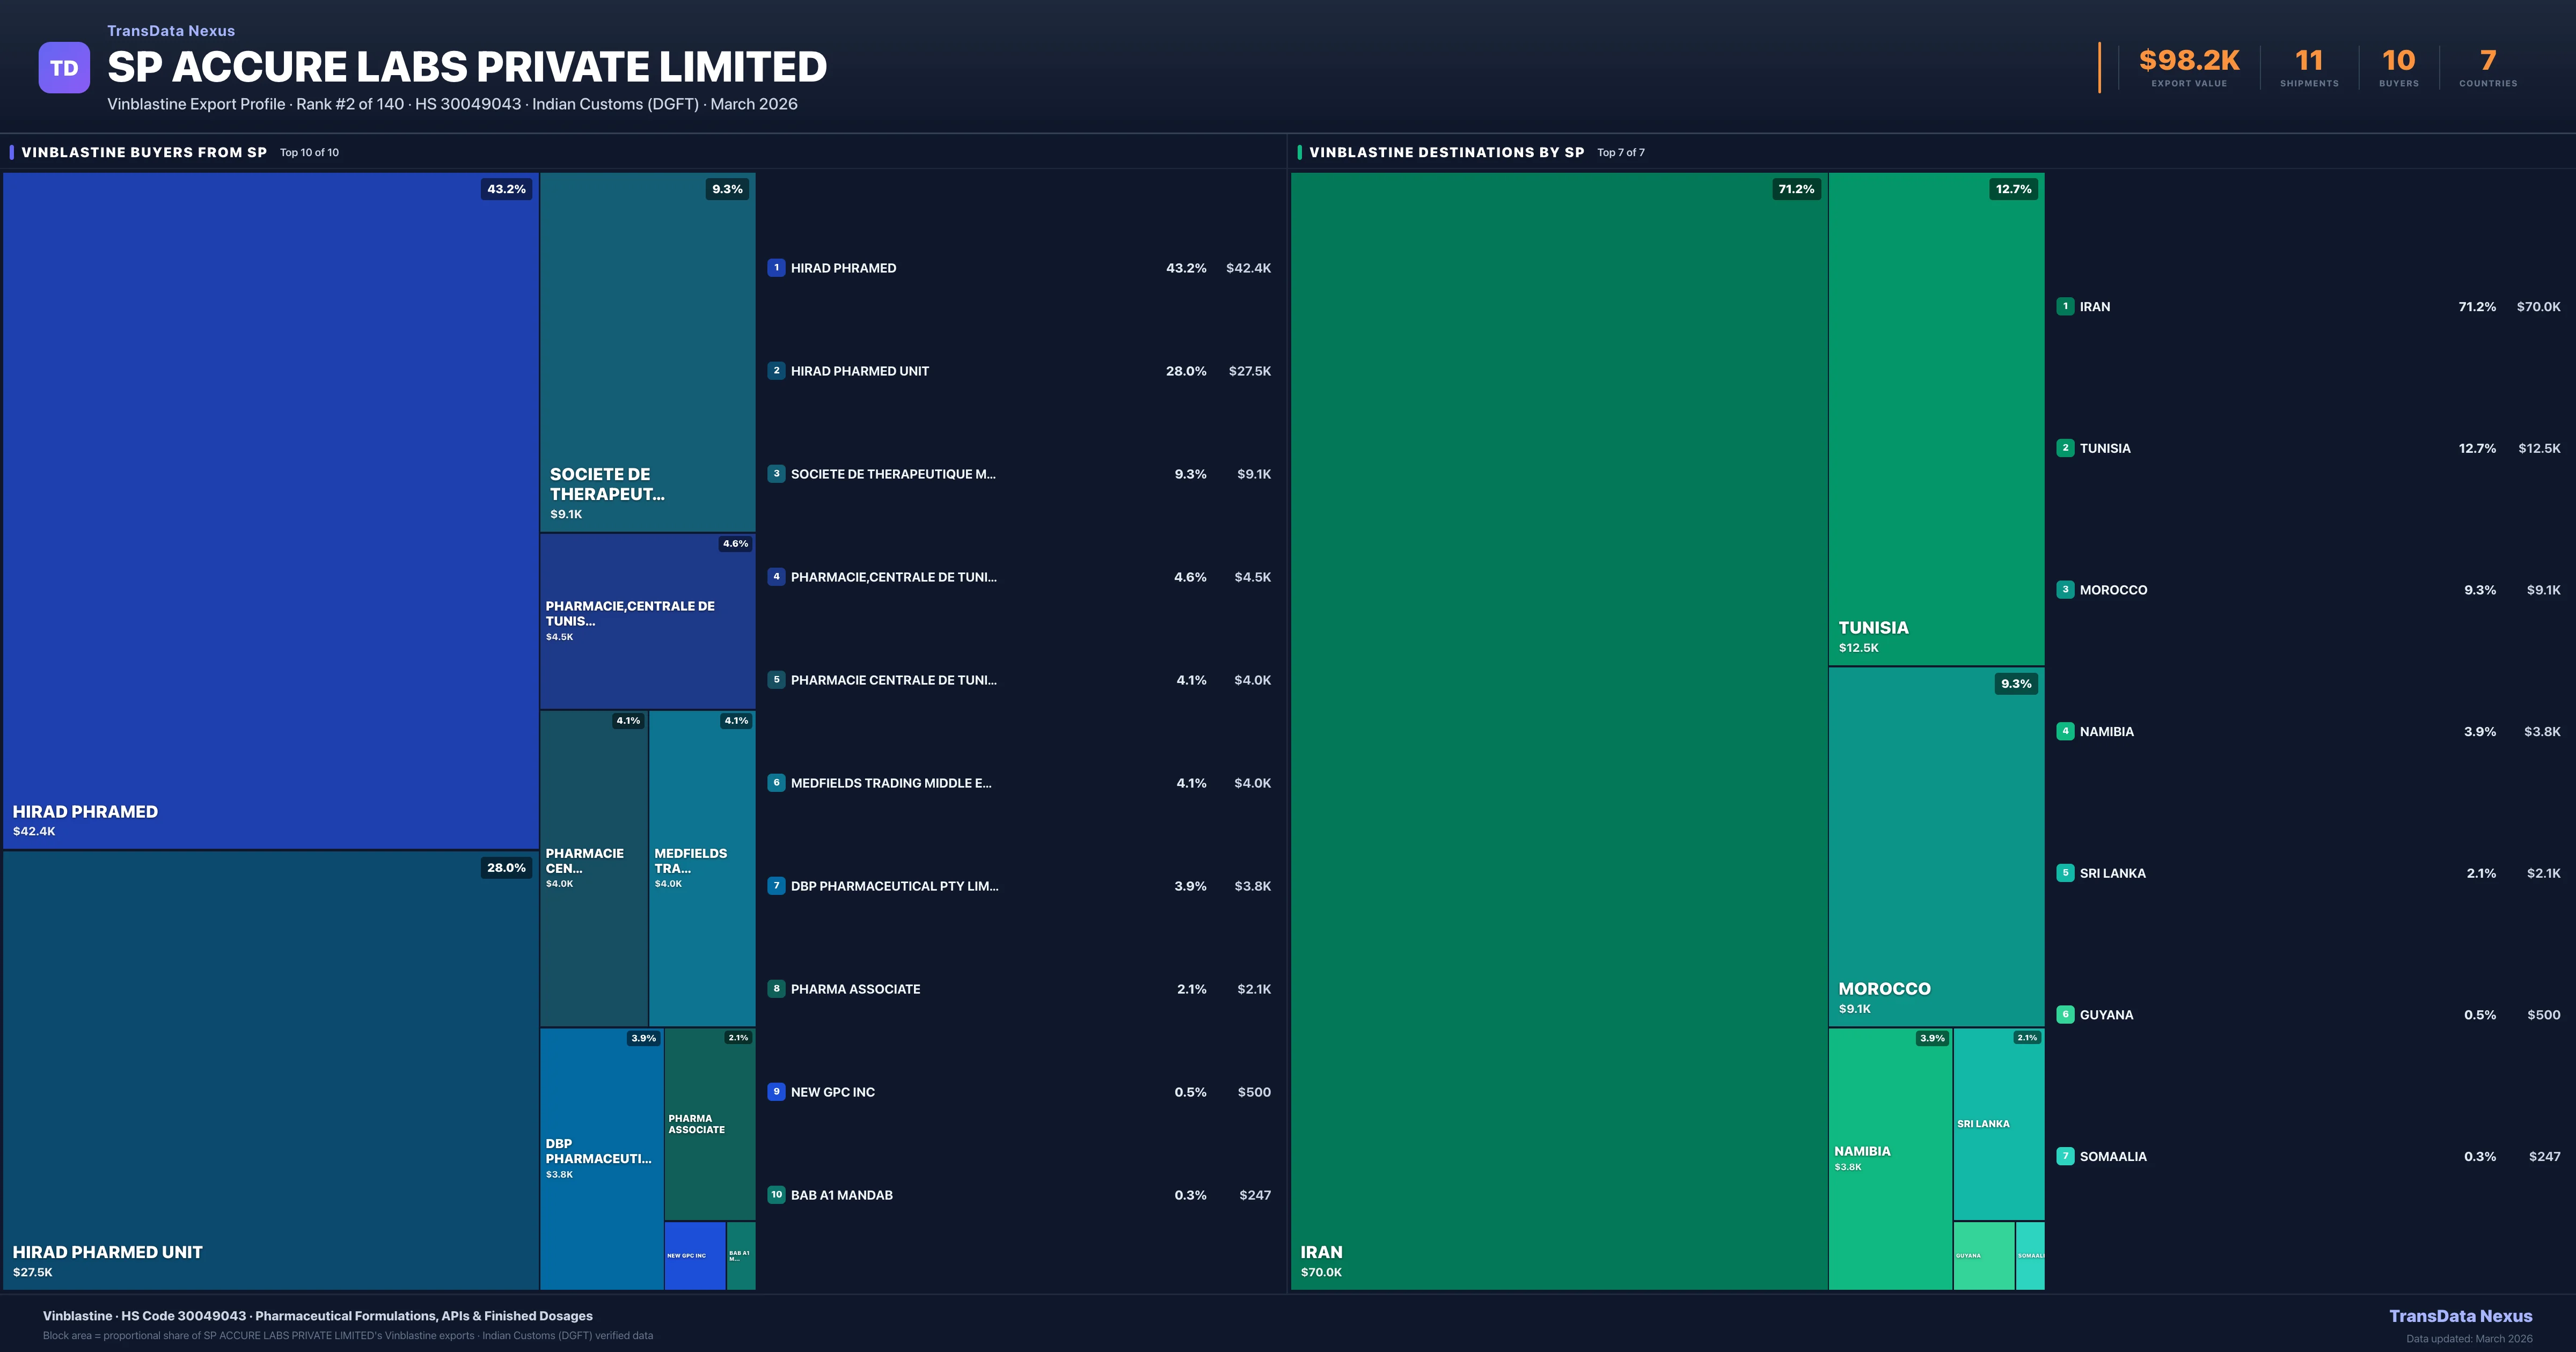Viewport: 2576px width, 1352px height.
Task: Click the Vinblastine Buyers From SP header
Action: pos(144,152)
